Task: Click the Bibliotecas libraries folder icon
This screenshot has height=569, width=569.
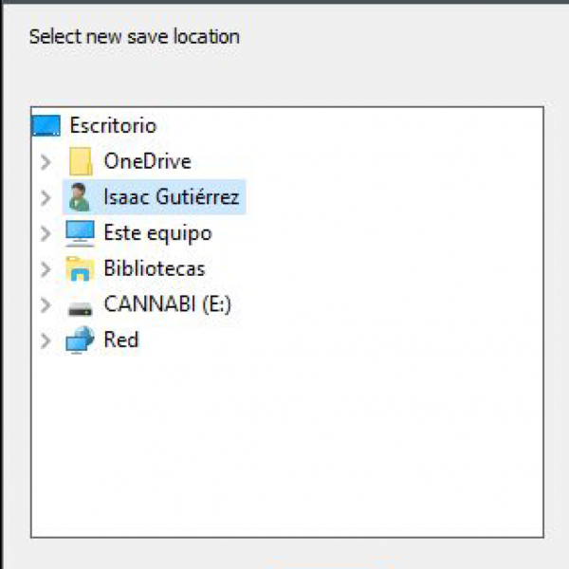Action: click(x=81, y=269)
